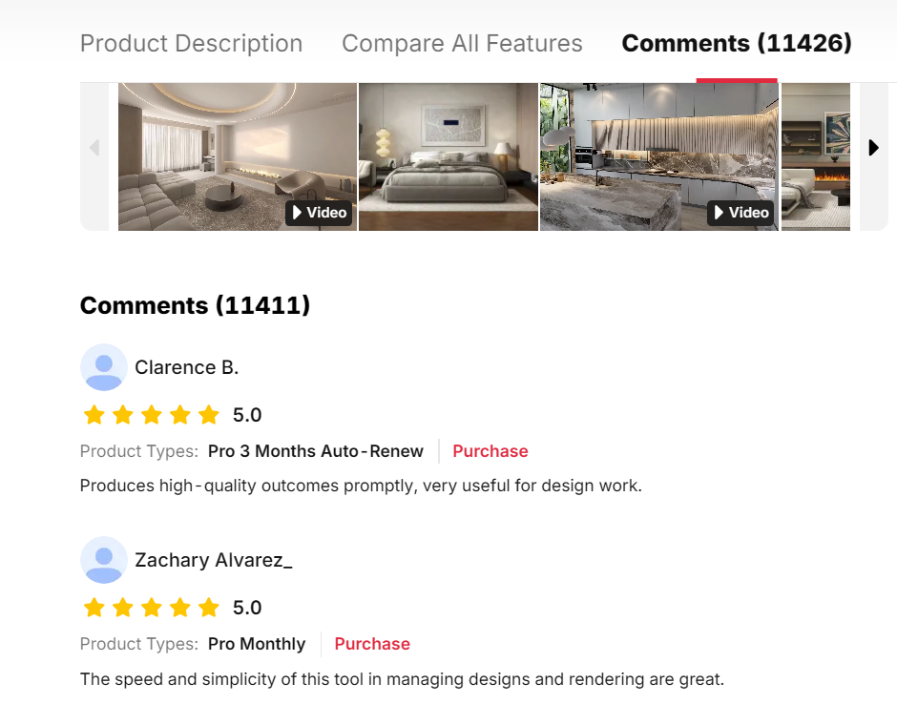
Task: Click Clarence B.'s avatar icon
Action: 104,367
